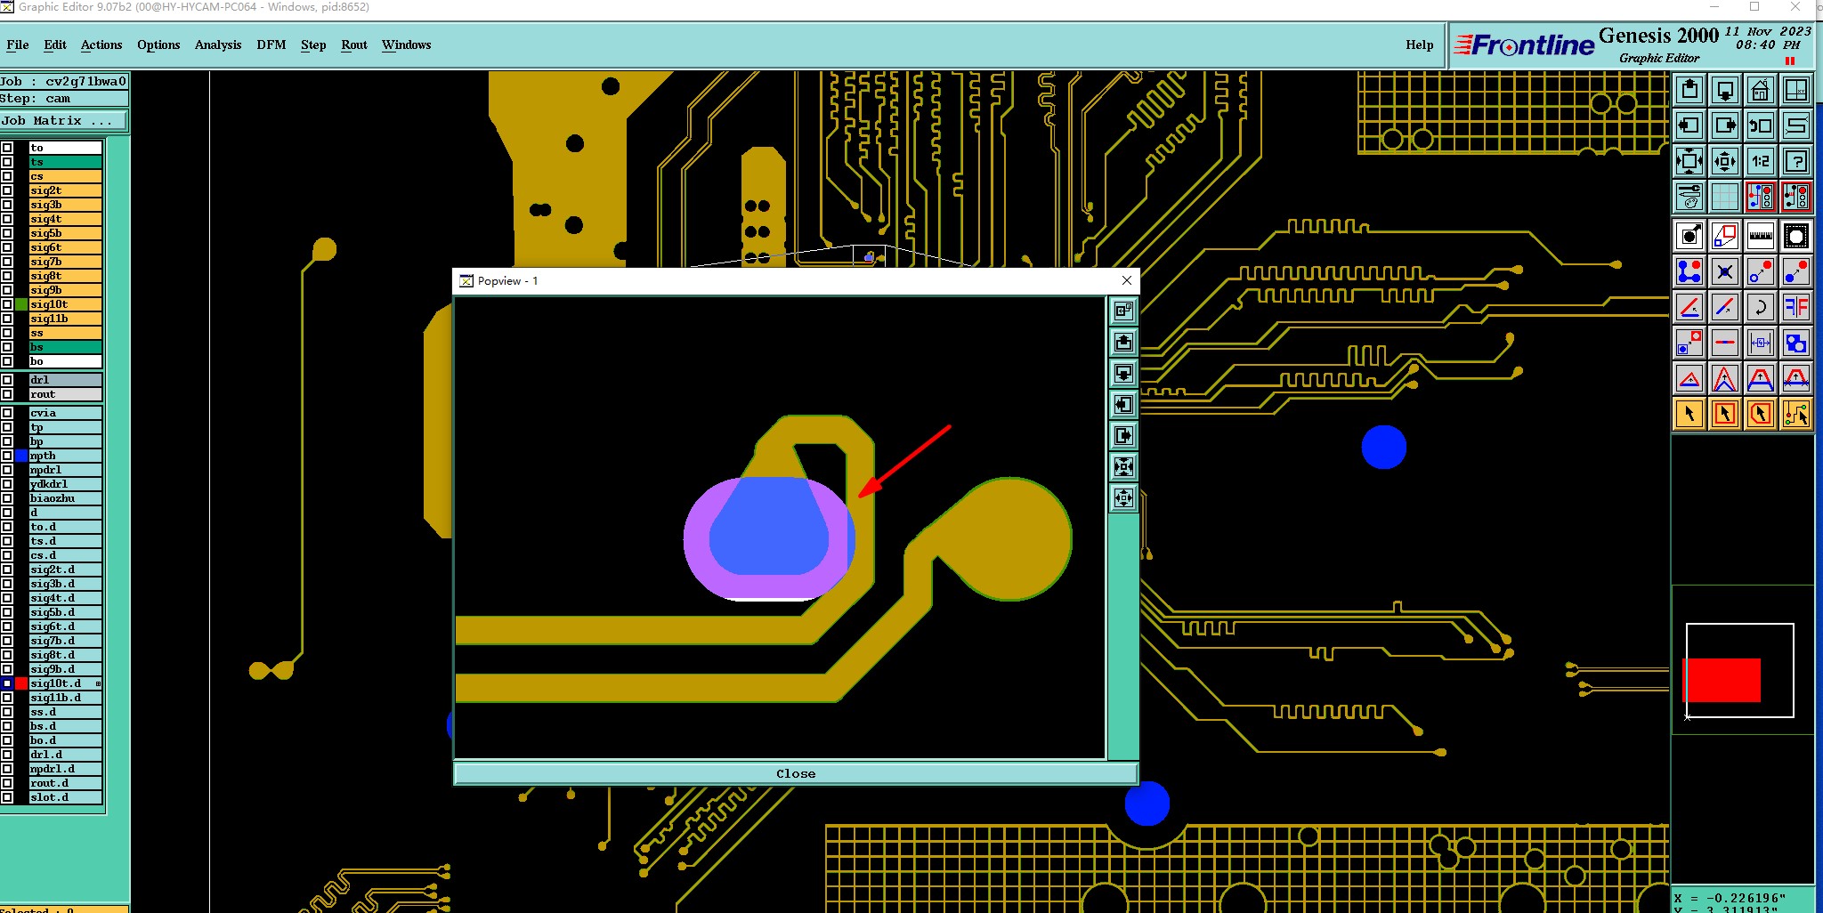Viewport: 1823px width, 913px height.
Task: Click the biaozhu layer name
Action: point(66,498)
